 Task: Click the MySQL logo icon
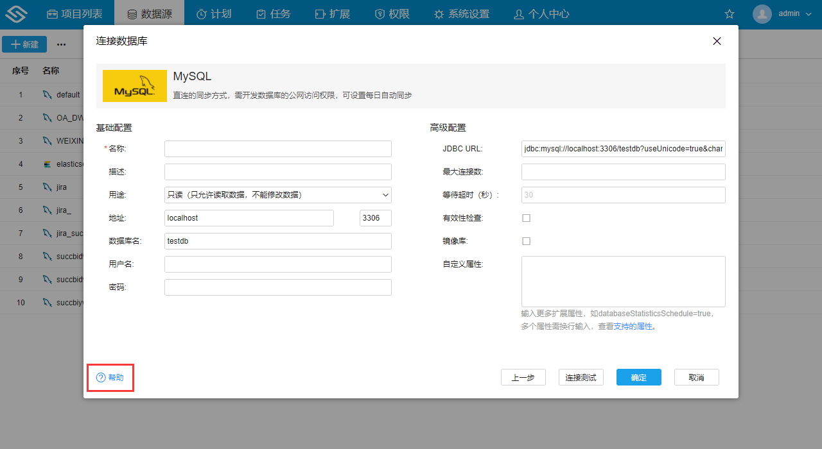(x=135, y=86)
